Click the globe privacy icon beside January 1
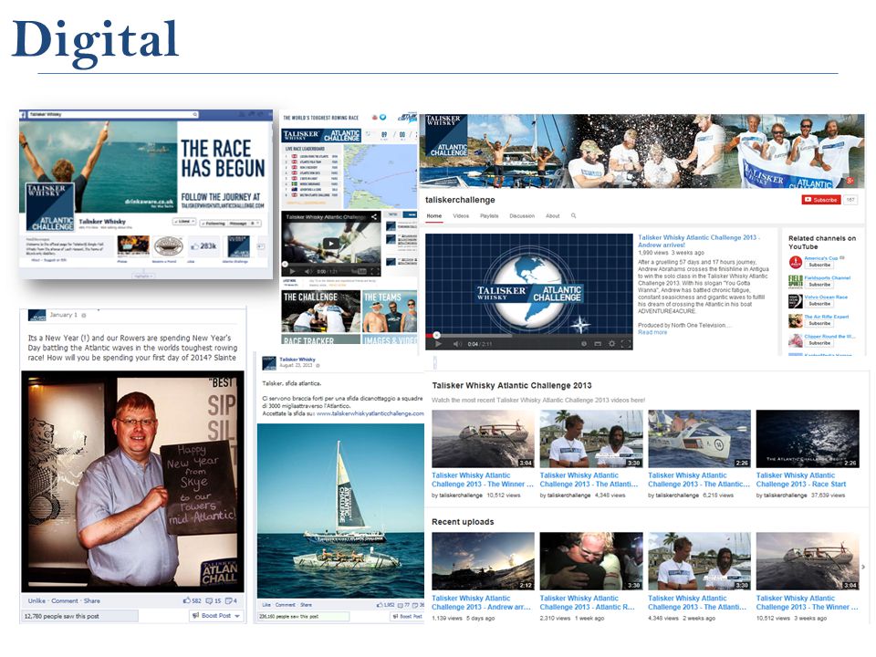The height and width of the screenshot is (657, 876). (x=84, y=316)
